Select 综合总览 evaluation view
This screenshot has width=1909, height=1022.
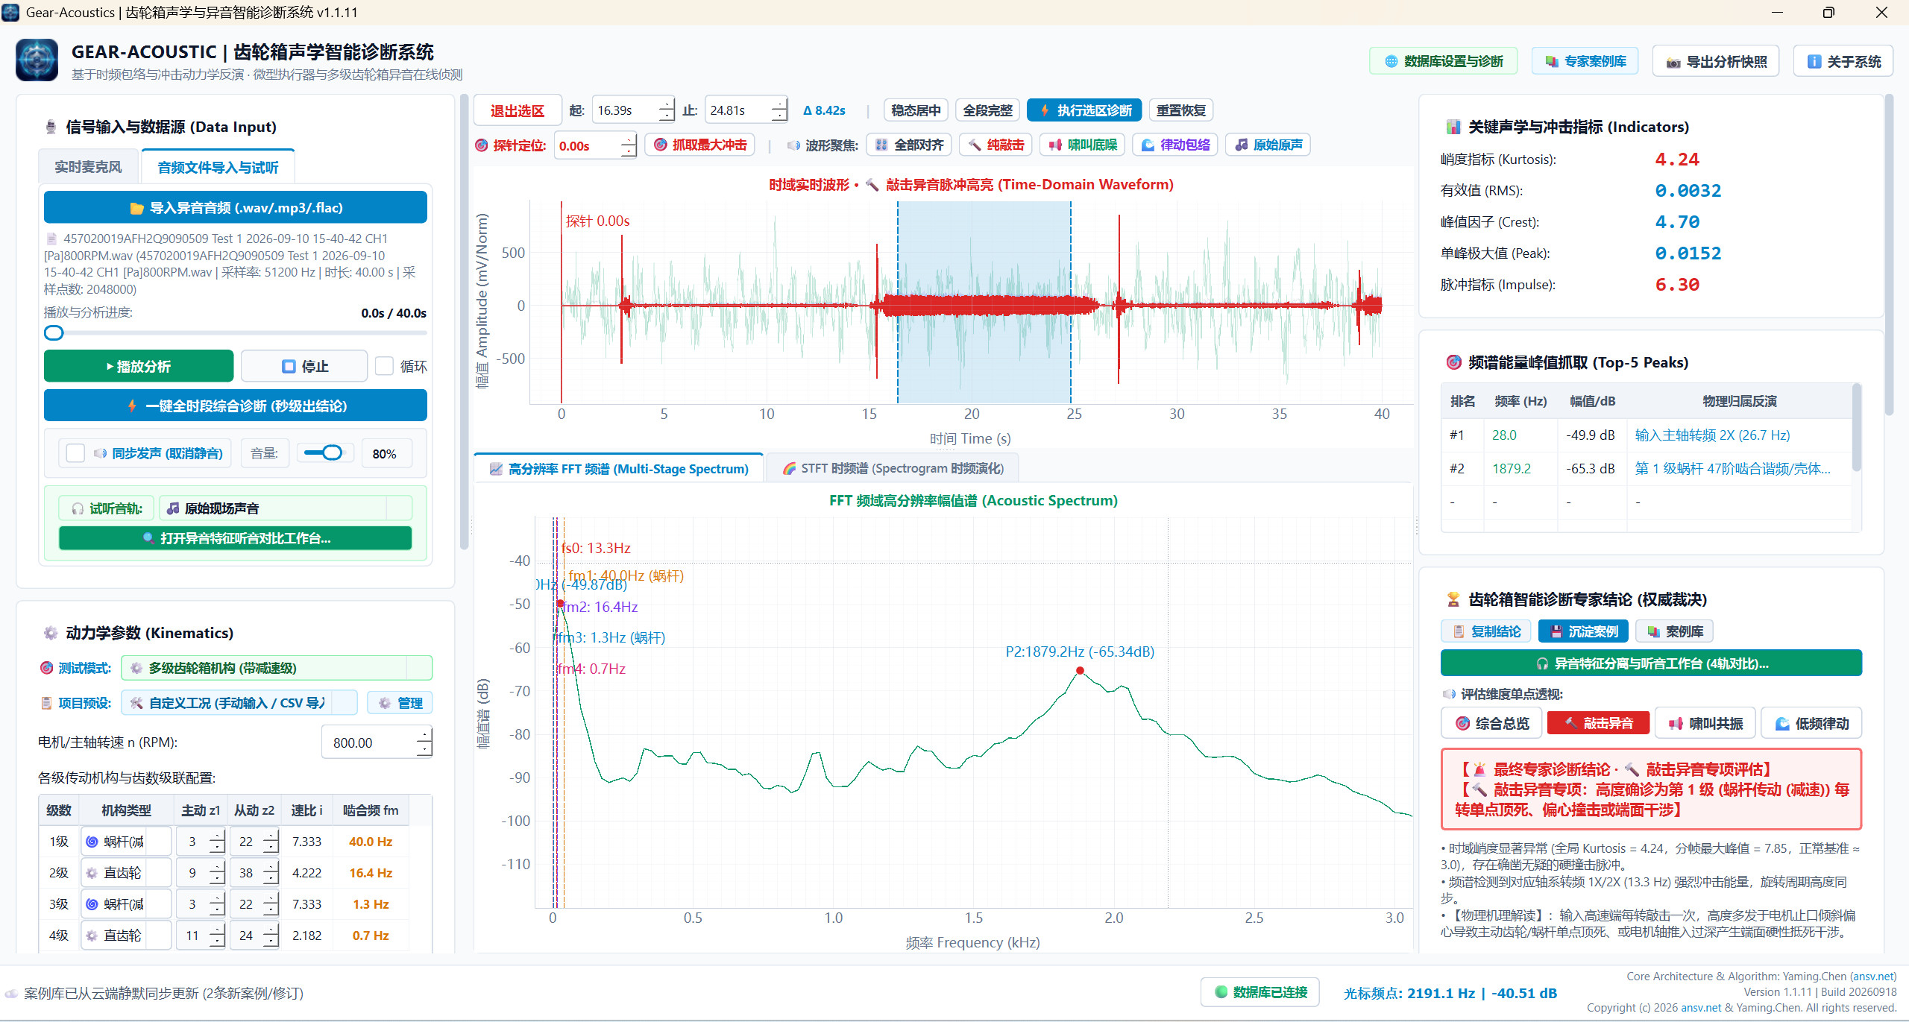(x=1491, y=723)
